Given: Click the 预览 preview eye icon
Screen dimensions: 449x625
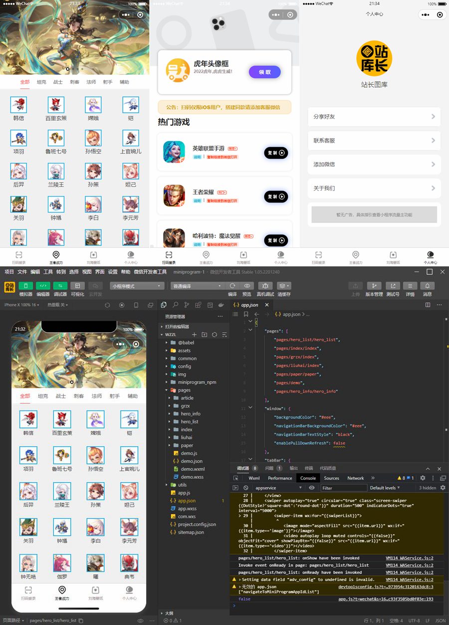Looking at the screenshot, I should click(246, 286).
